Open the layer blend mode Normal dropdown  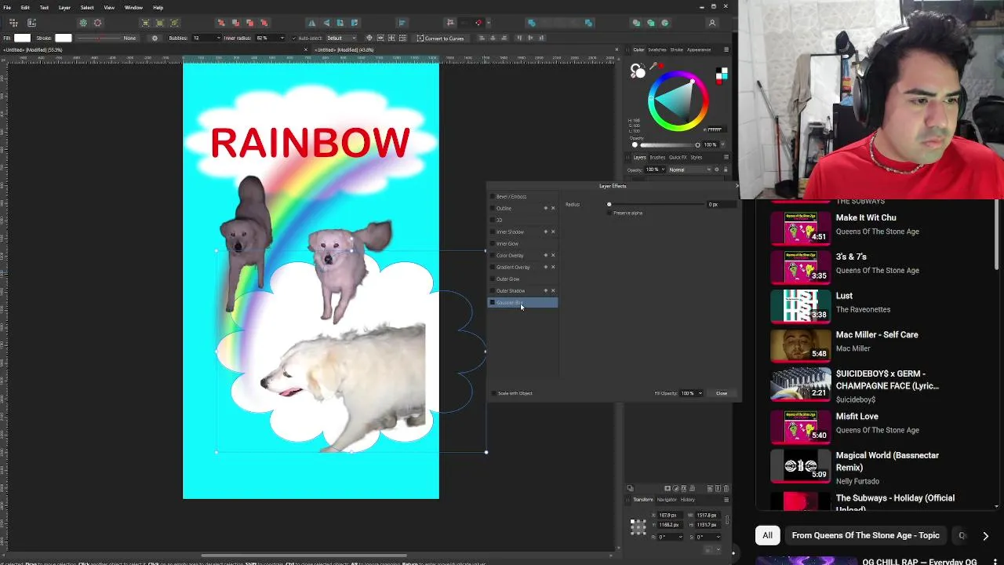(x=690, y=169)
